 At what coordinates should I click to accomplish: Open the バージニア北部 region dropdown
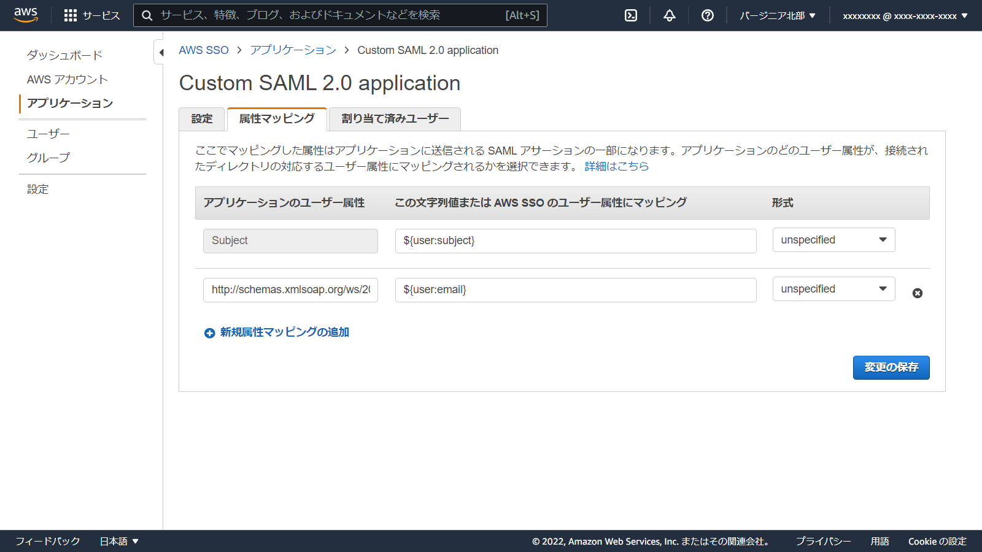(x=777, y=15)
